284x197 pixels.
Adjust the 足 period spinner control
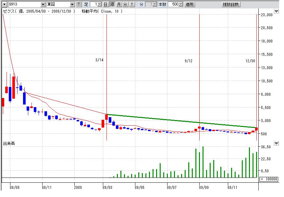tap(100, 5)
